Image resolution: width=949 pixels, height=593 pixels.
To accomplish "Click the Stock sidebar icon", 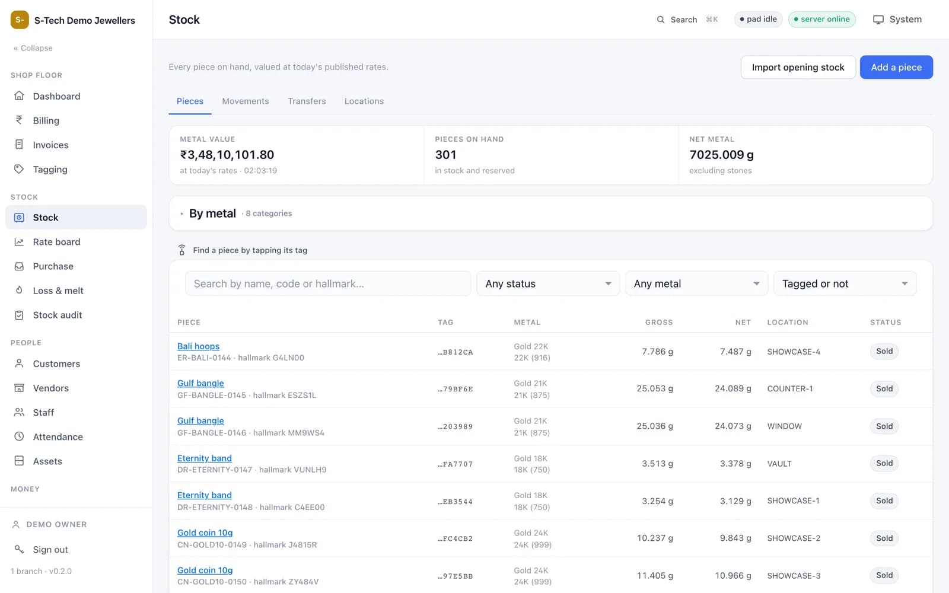I will 19,218.
